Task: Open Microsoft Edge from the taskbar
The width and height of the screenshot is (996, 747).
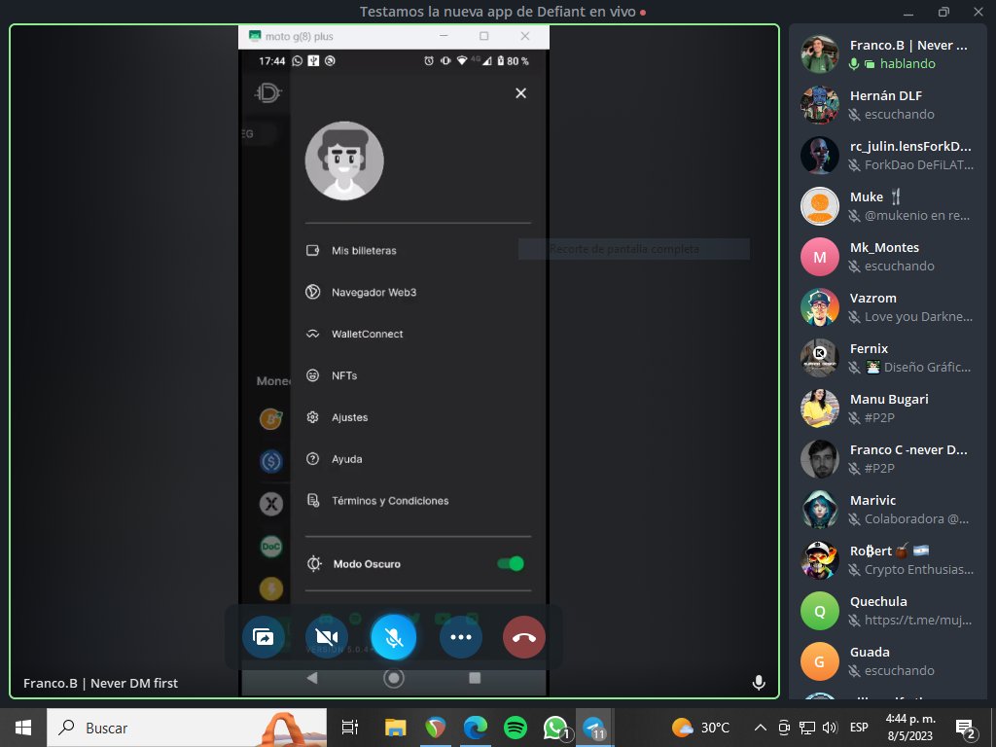Action: (x=475, y=728)
